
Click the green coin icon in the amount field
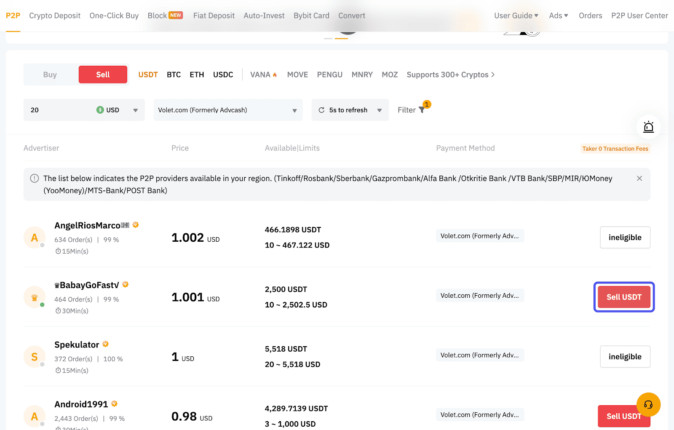99,110
